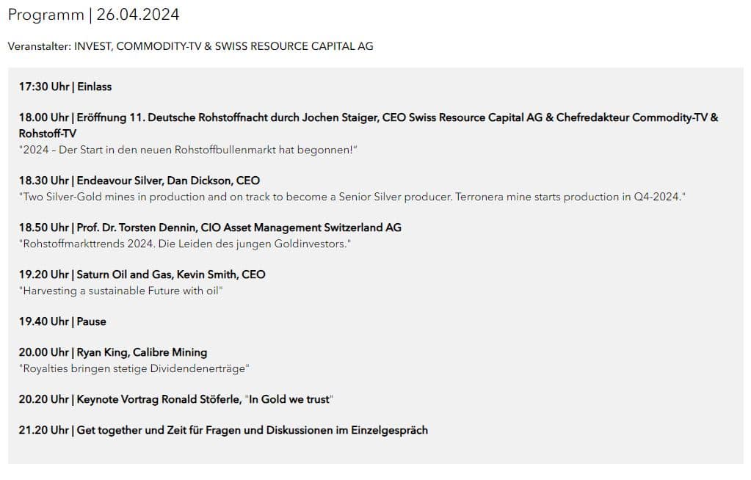Select "19.20 Uhr | Saturn Oil and Gas, Kevin Smith, CEO"
Screen dimensions: 751x480
click(x=142, y=274)
